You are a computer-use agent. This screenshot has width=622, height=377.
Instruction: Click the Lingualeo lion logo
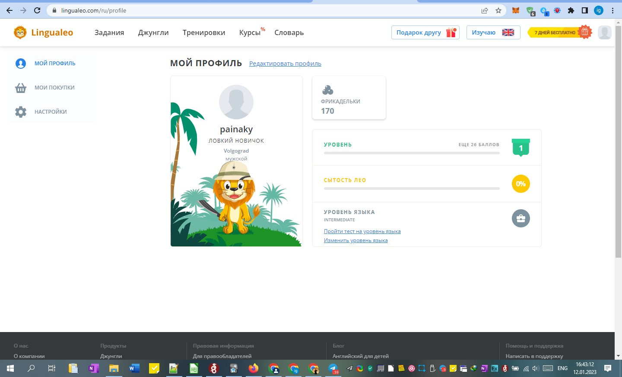[x=20, y=32]
